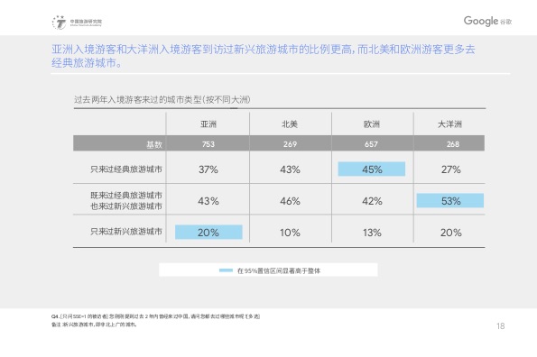Click the blue legend marker for 95%置信区间
This screenshot has height=357, width=537.
coord(226,270)
